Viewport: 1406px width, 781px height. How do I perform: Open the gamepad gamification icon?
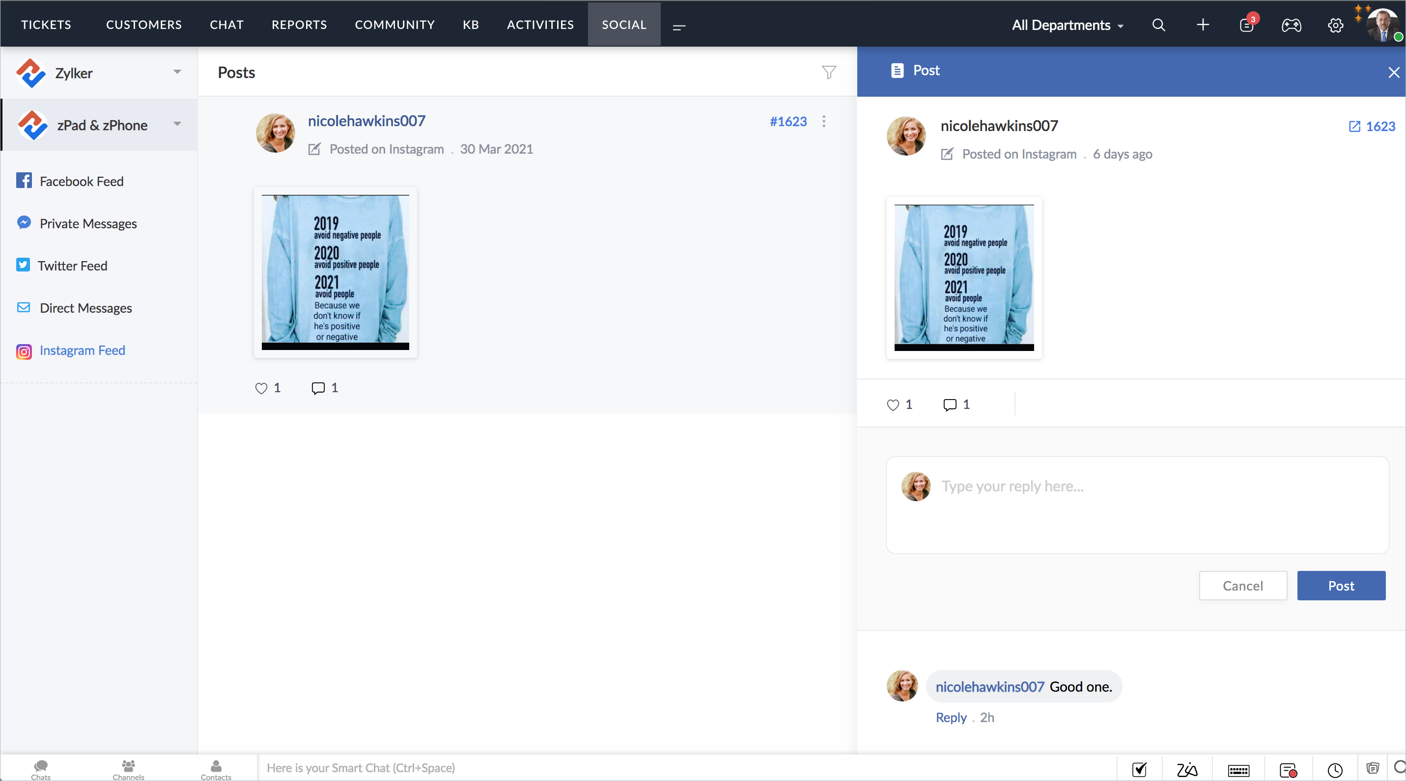pos(1291,25)
